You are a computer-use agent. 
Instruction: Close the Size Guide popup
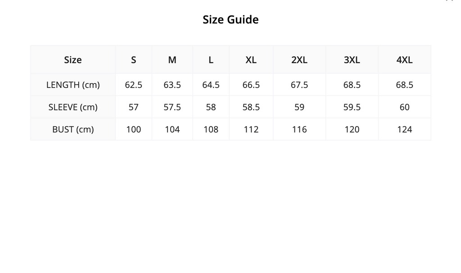450,0
